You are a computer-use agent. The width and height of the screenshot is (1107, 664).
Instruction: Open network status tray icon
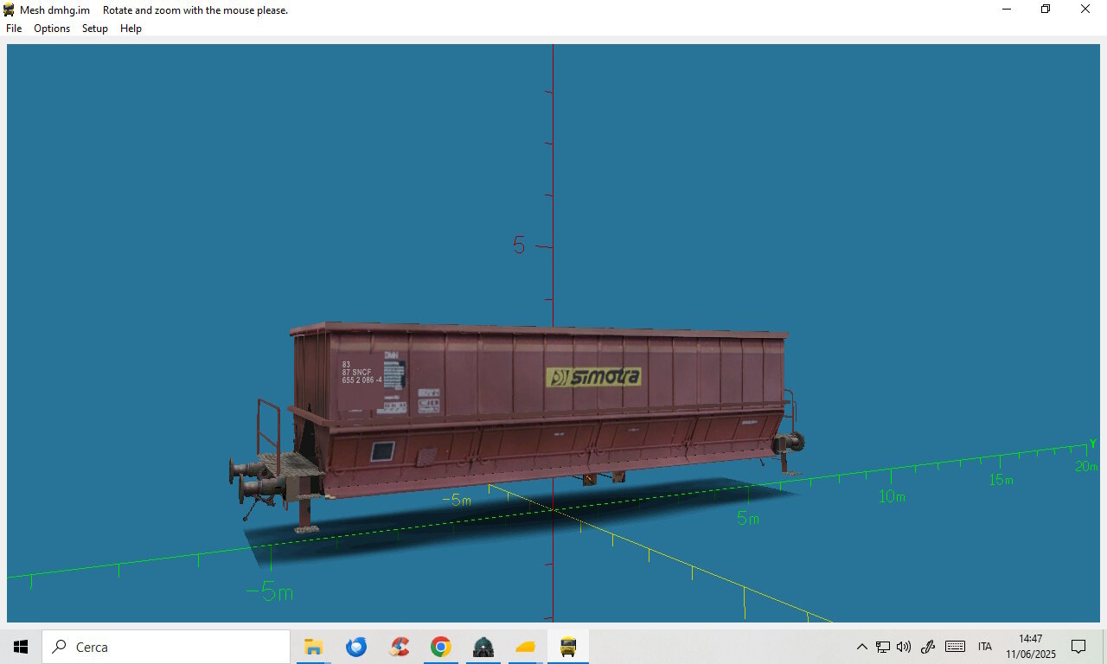pos(883,647)
